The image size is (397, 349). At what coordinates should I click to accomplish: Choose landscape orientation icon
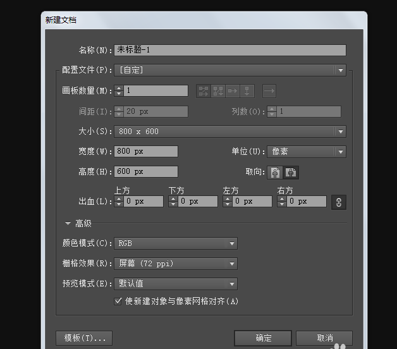291,173
